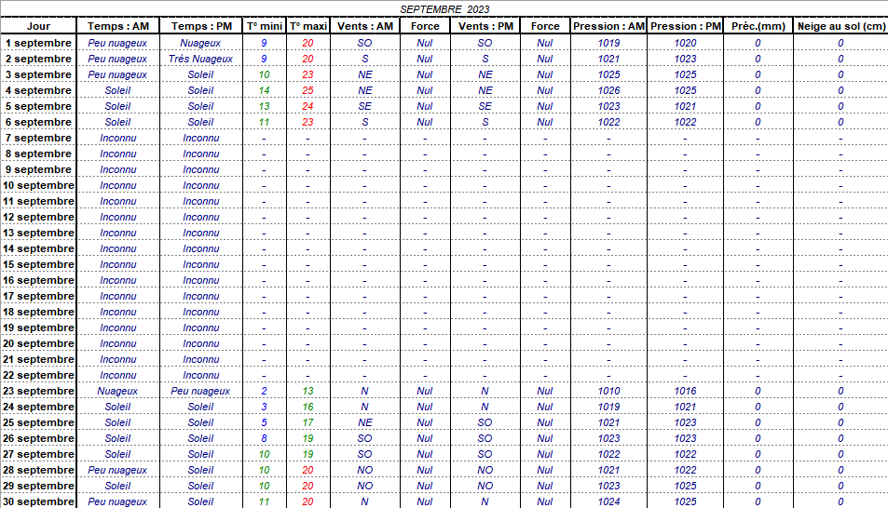Click the T° maxi column header

point(307,26)
